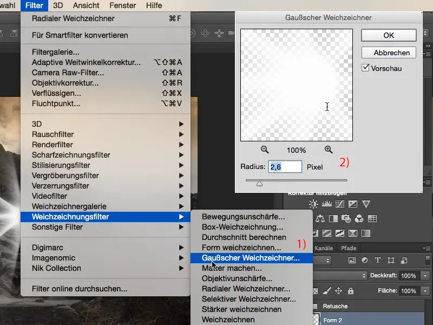Viewport: 433px width, 325px height.
Task: Select the Retusche layer group
Action: [x=369, y=306]
